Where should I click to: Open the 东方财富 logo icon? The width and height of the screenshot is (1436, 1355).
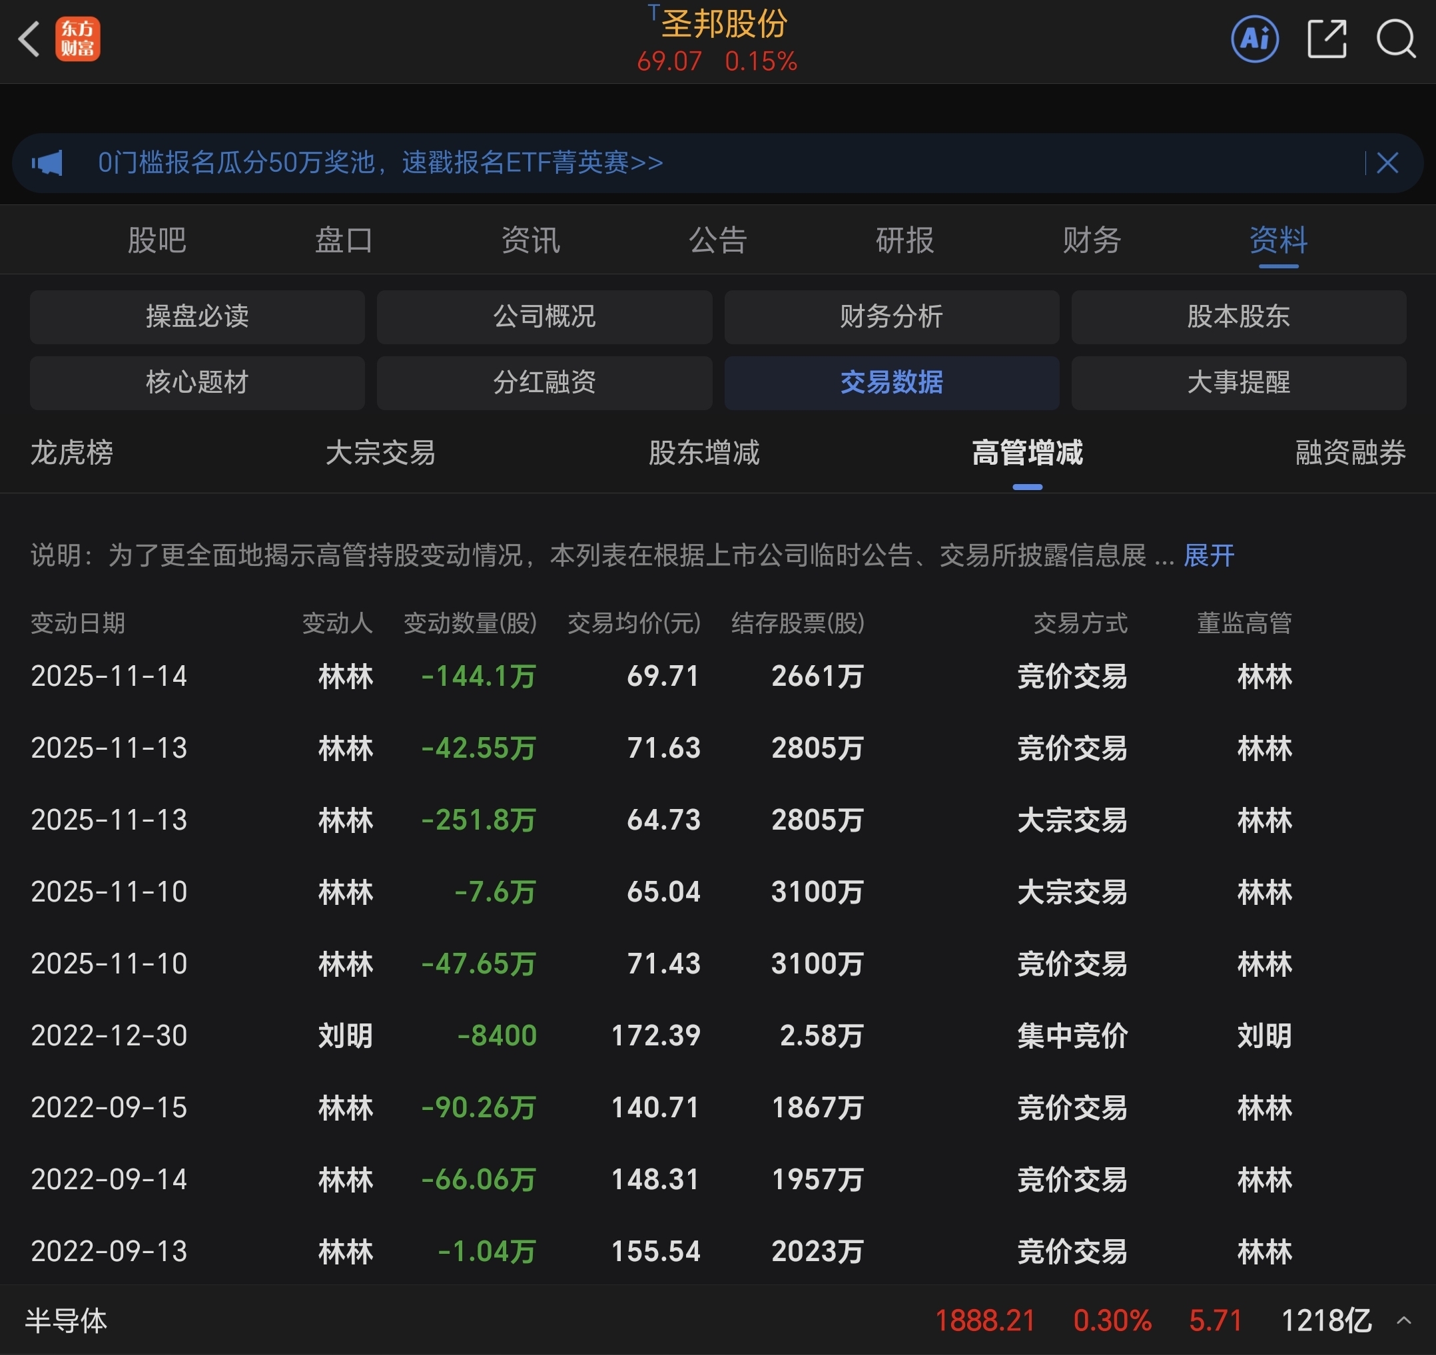(77, 39)
